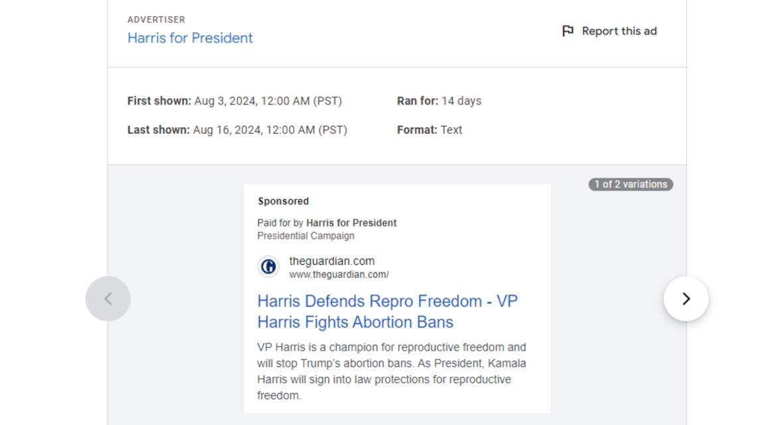Click the "1 of 2 variations" badge
Screen dimensions: 757x425
[x=630, y=184]
